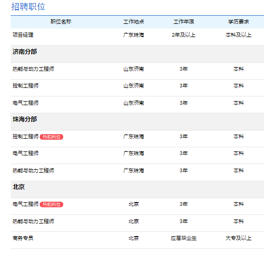Screen dimensions: 264x253
Task: Open 电气工程师 job in 珠海分部
Action: tap(25, 153)
